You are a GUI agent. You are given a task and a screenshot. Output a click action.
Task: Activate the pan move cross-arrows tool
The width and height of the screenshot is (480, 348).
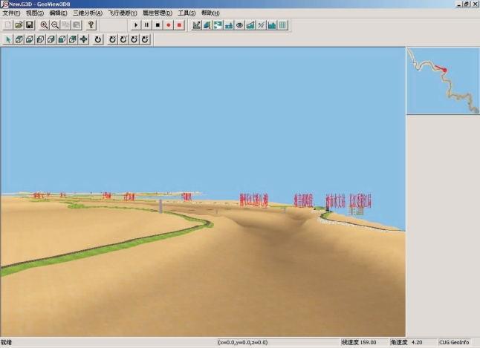[84, 39]
